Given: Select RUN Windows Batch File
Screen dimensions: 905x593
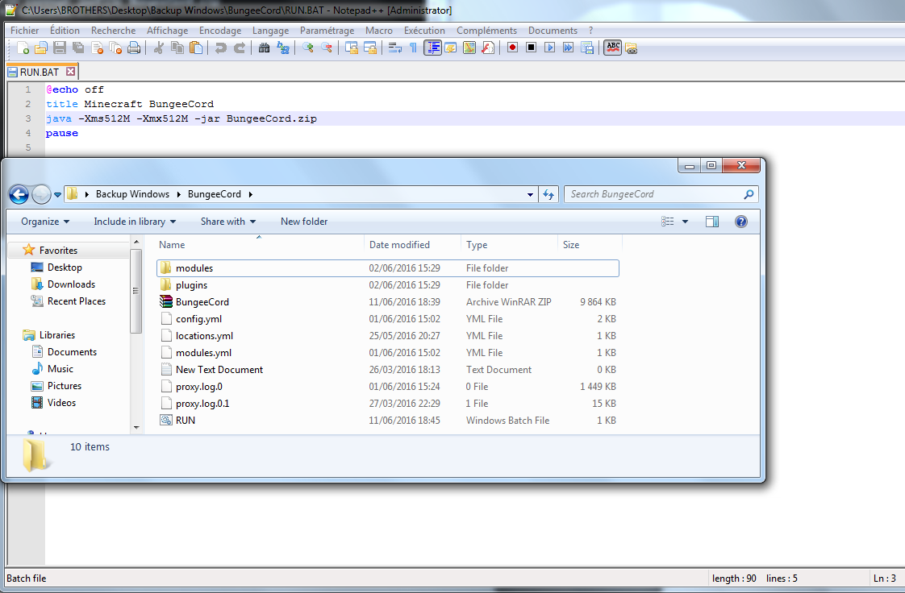Looking at the screenshot, I should coord(387,420).
